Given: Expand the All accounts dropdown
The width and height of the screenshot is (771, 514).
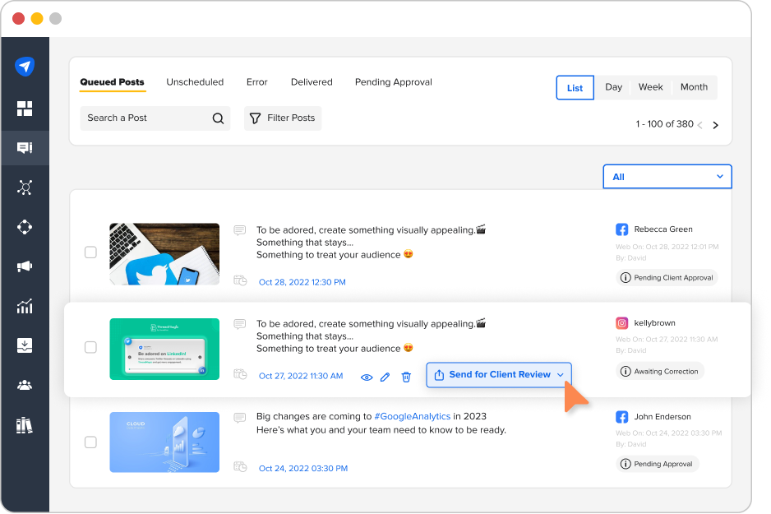Looking at the screenshot, I should (667, 177).
